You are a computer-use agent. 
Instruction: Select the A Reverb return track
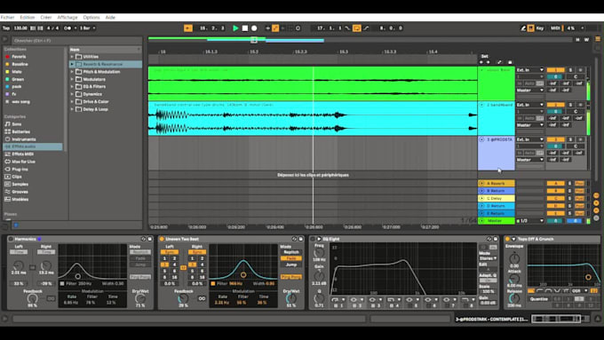click(x=497, y=183)
